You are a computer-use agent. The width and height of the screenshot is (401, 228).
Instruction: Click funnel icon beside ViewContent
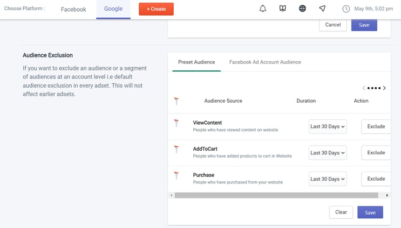(x=176, y=123)
